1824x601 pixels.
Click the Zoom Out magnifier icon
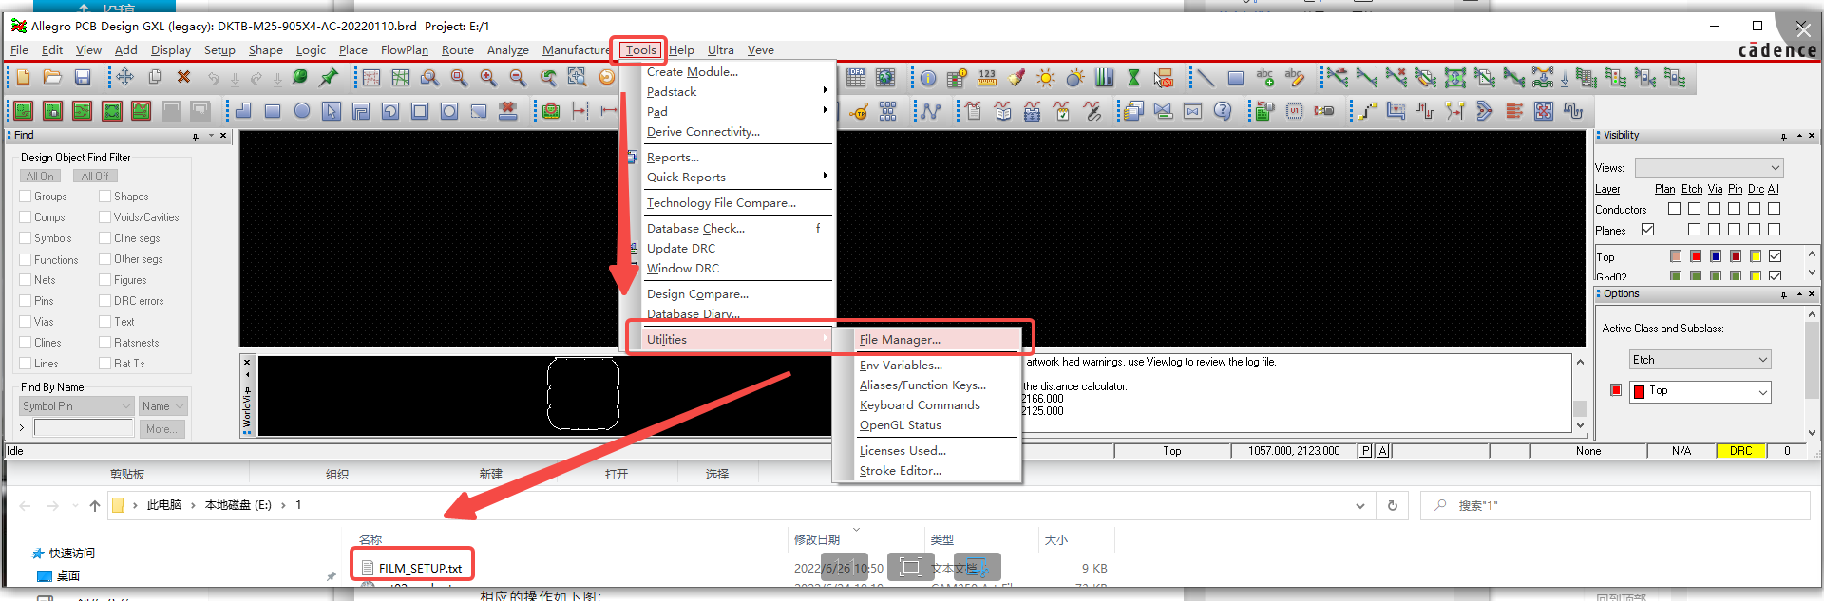(x=518, y=78)
